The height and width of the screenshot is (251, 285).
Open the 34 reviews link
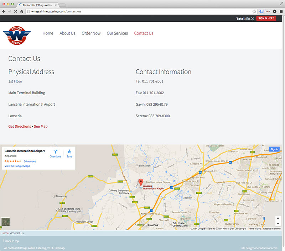[30, 161]
